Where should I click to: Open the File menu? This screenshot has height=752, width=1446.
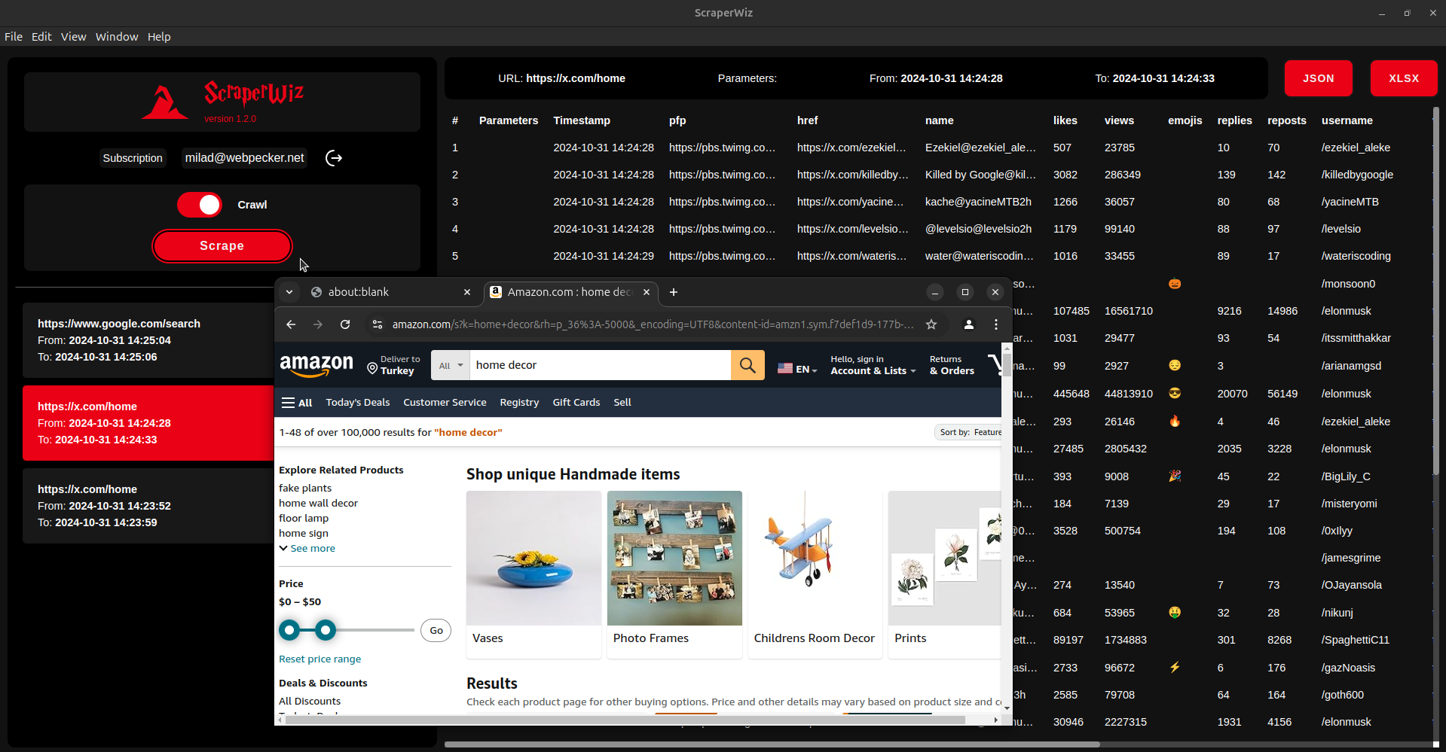point(14,37)
